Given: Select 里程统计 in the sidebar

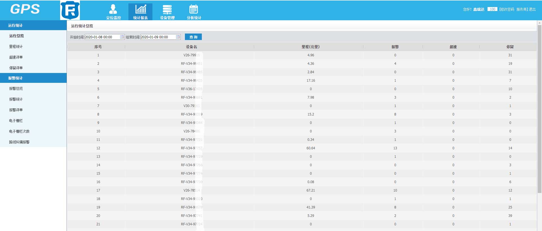Looking at the screenshot, I should point(16,46).
